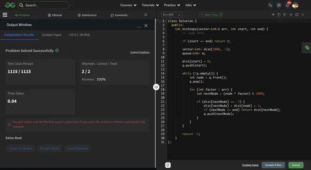Reset the code with refresh icon
Screen dimensions: 311x170
point(297,15)
